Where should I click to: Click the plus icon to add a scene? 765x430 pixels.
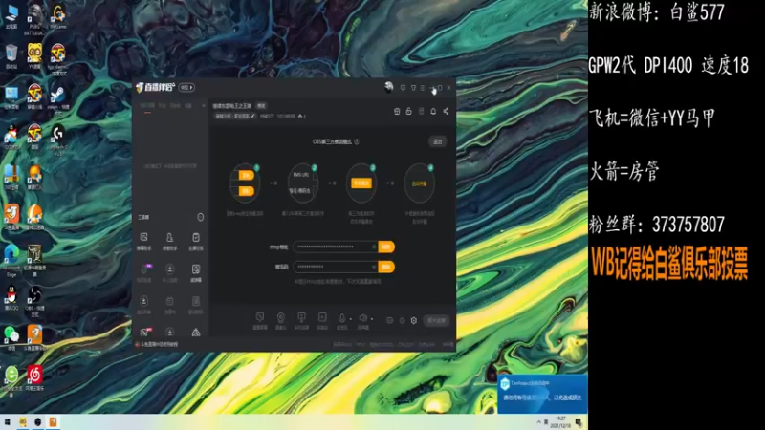[204, 105]
